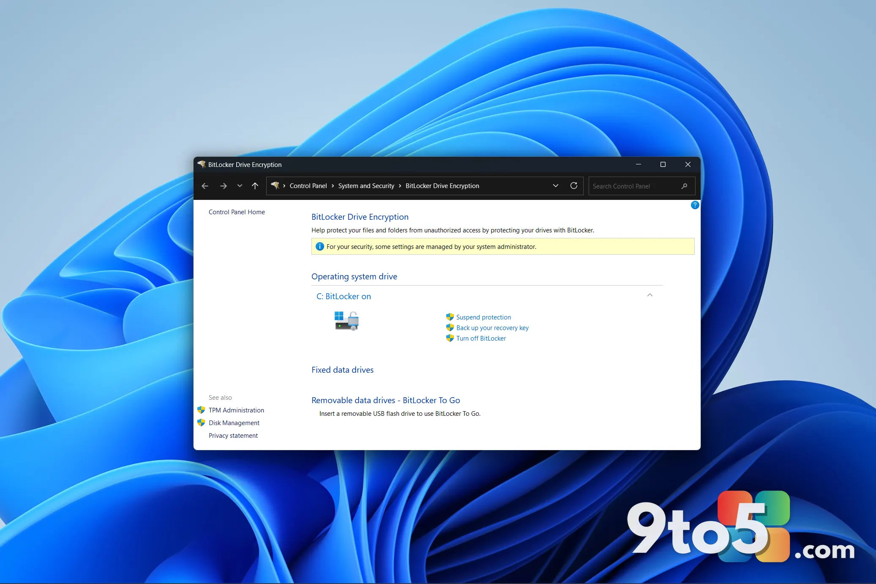Image resolution: width=876 pixels, height=584 pixels.
Task: Click Suspend protection link
Action: point(483,317)
